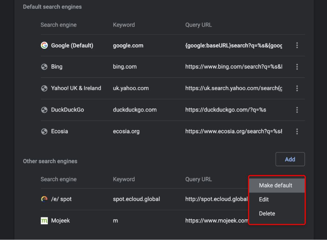Click the Google query URL text
This screenshot has width=327, height=240.
point(233,45)
